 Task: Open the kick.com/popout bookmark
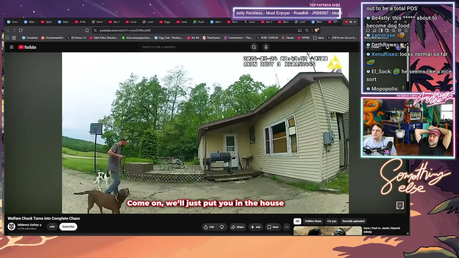(x=136, y=38)
